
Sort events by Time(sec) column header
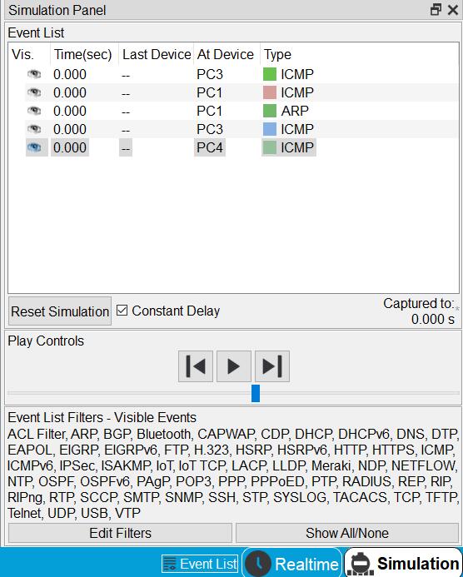[82, 54]
